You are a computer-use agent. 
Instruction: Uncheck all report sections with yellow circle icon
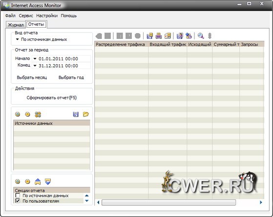click(27, 181)
